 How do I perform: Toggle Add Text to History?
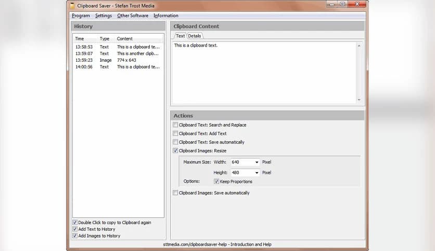(x=75, y=229)
